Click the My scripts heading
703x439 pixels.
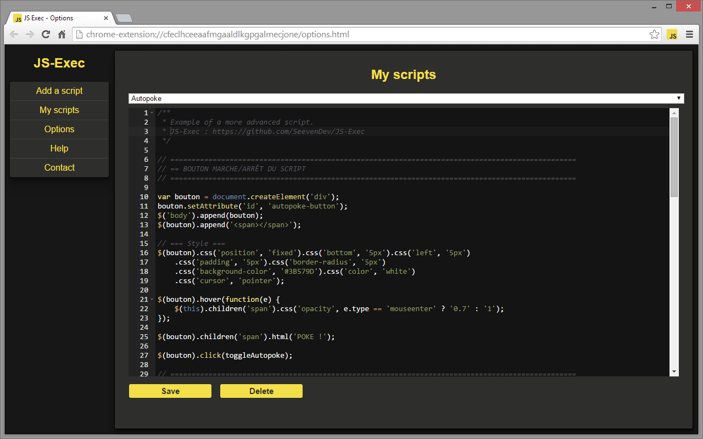pyautogui.click(x=404, y=75)
